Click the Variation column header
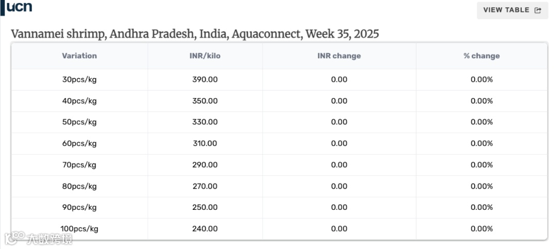 click(x=79, y=56)
